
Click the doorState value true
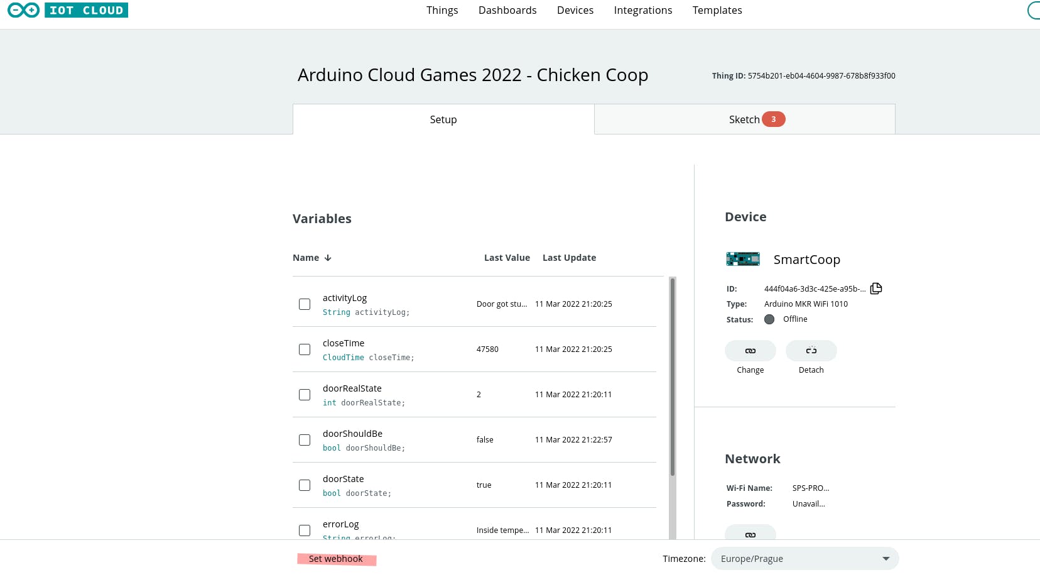point(484,485)
